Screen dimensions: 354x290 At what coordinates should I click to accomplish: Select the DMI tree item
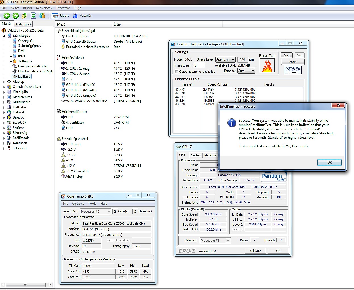pyautogui.click(x=21, y=51)
